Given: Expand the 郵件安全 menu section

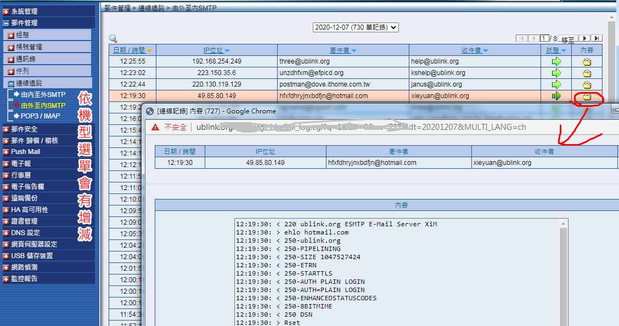Looking at the screenshot, I should pos(6,129).
